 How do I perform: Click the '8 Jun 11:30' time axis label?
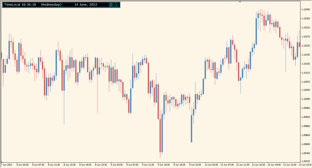coord(54,165)
